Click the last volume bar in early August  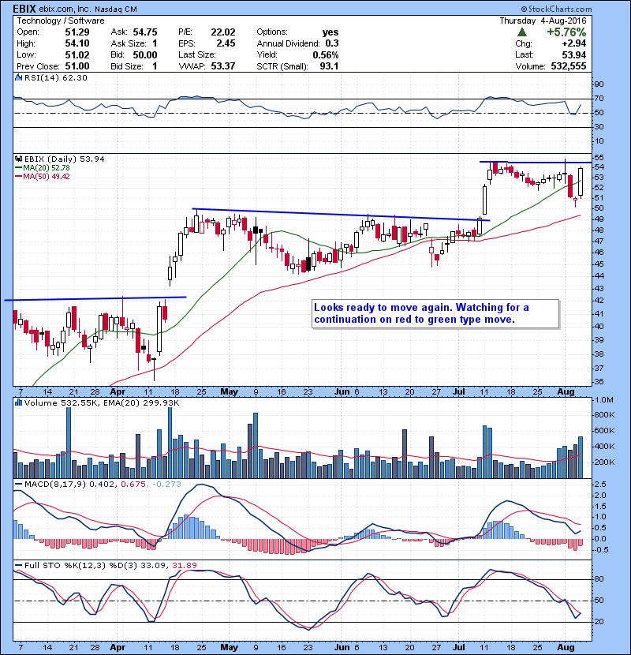tap(580, 458)
